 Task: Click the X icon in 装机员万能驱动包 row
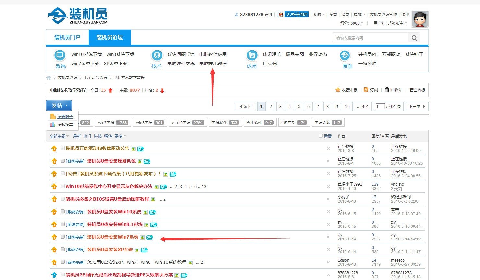[328, 149]
